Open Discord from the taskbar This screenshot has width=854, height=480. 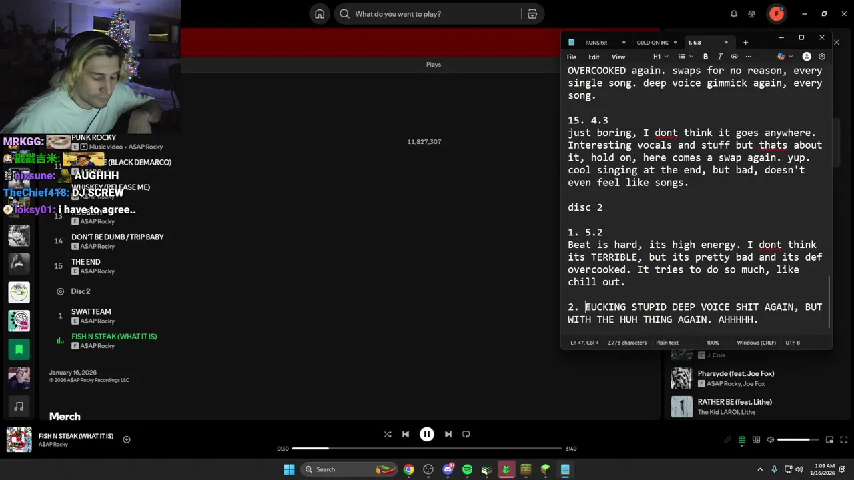(x=448, y=469)
